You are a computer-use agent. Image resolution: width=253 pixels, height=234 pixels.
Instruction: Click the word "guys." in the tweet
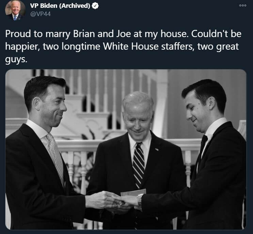(16, 59)
